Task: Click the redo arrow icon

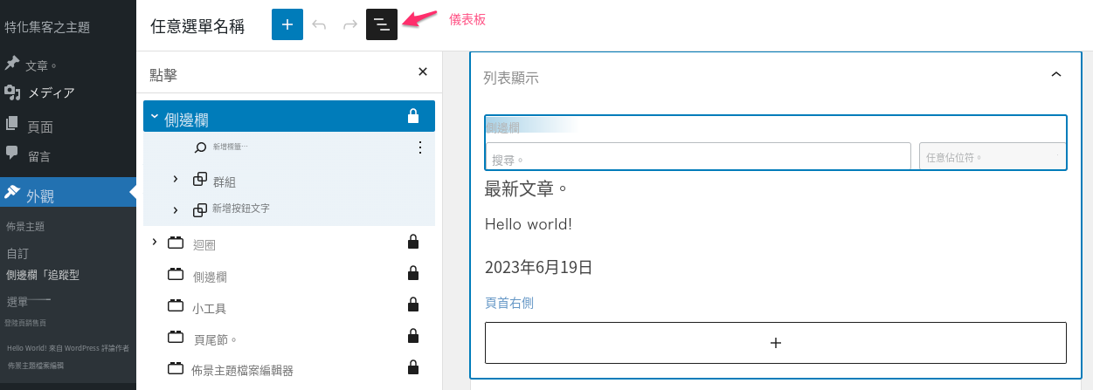Action: [x=350, y=24]
